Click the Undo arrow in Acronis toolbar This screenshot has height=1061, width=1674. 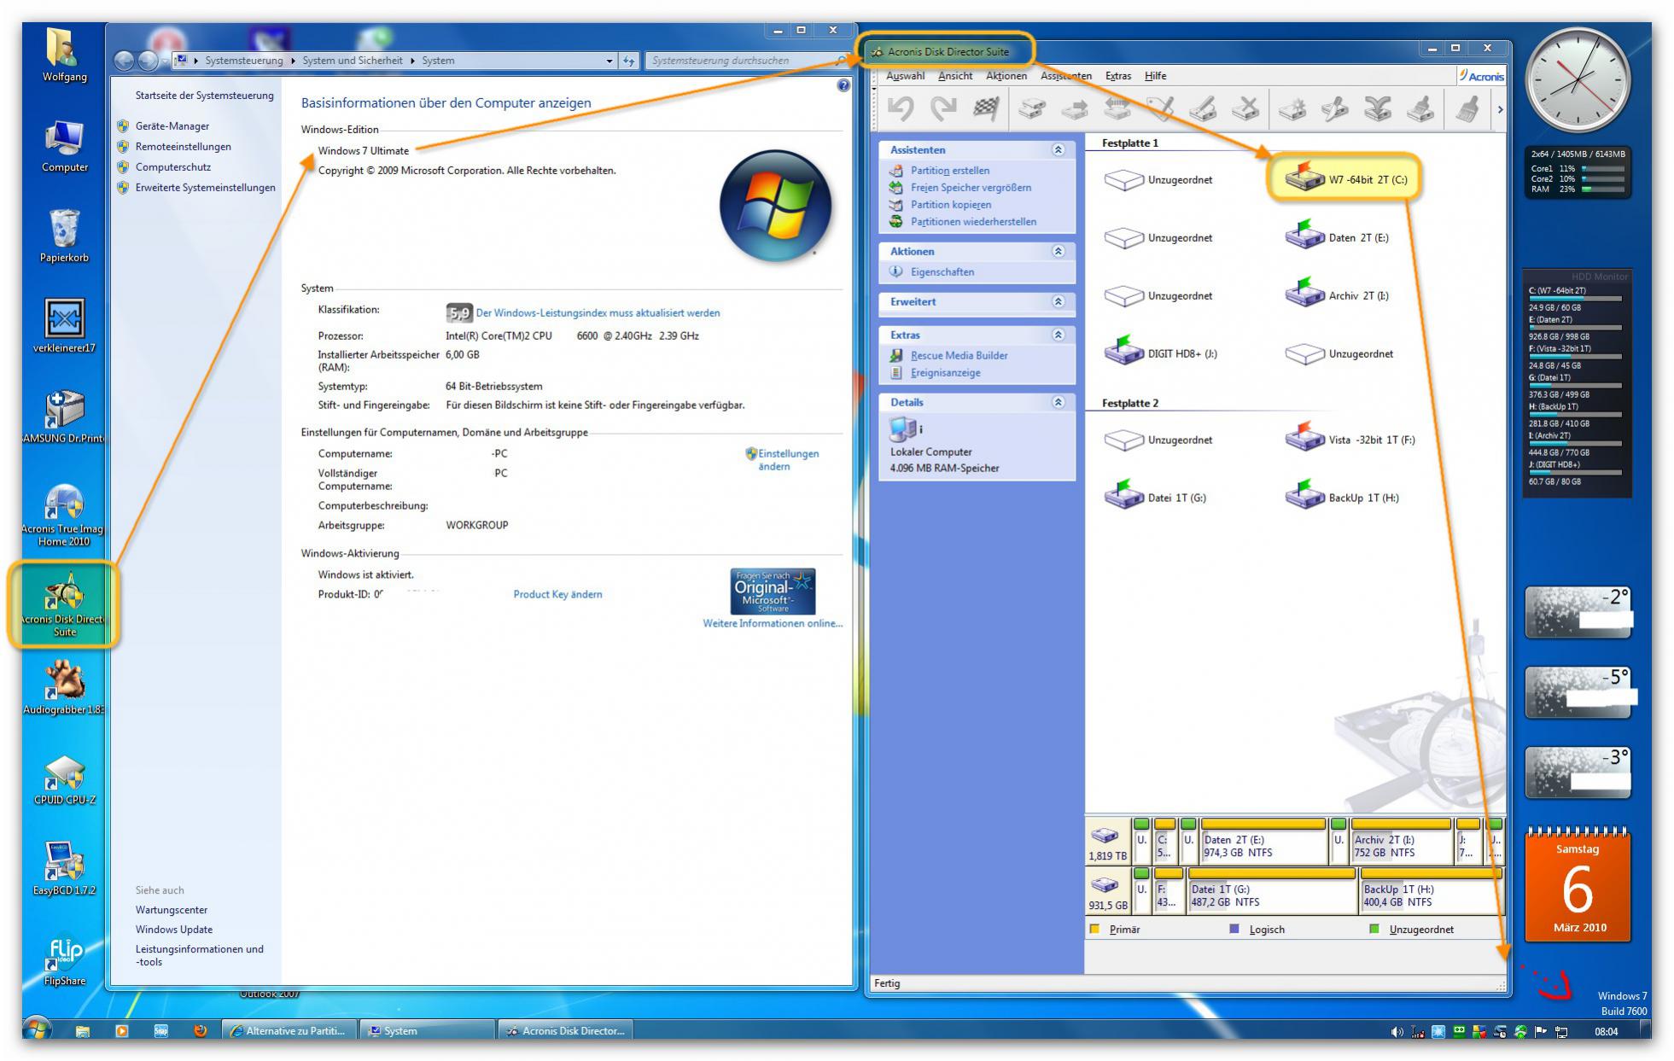tap(900, 109)
